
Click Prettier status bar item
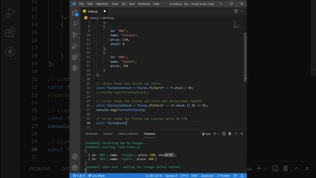[x=223, y=176]
